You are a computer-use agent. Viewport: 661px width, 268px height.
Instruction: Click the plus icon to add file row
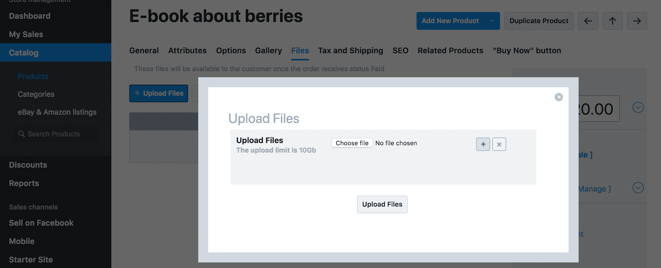click(x=483, y=144)
